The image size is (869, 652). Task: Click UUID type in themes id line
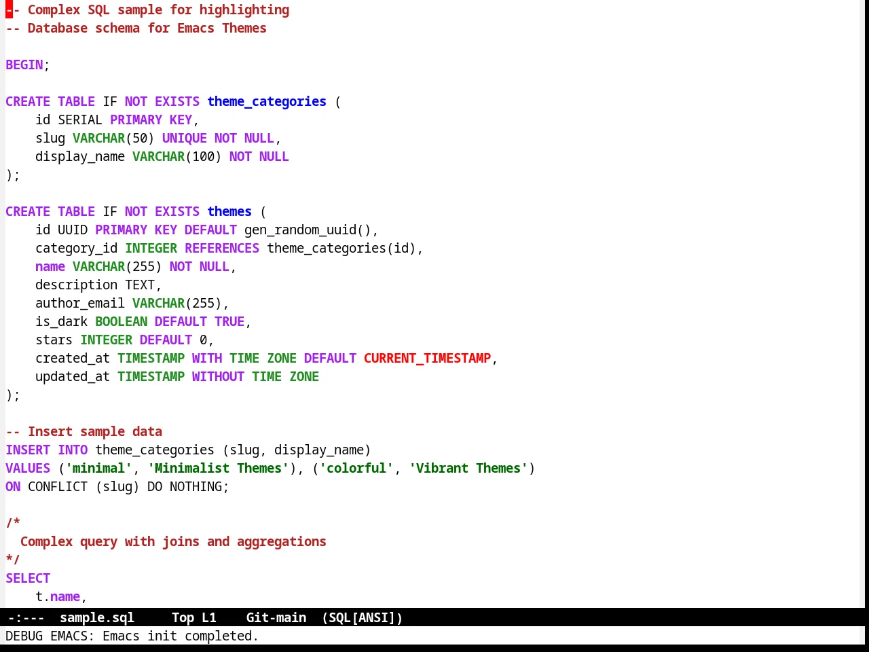[73, 230]
